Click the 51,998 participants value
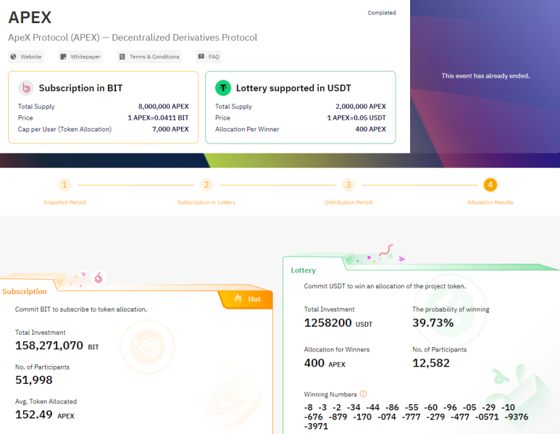 [x=34, y=380]
